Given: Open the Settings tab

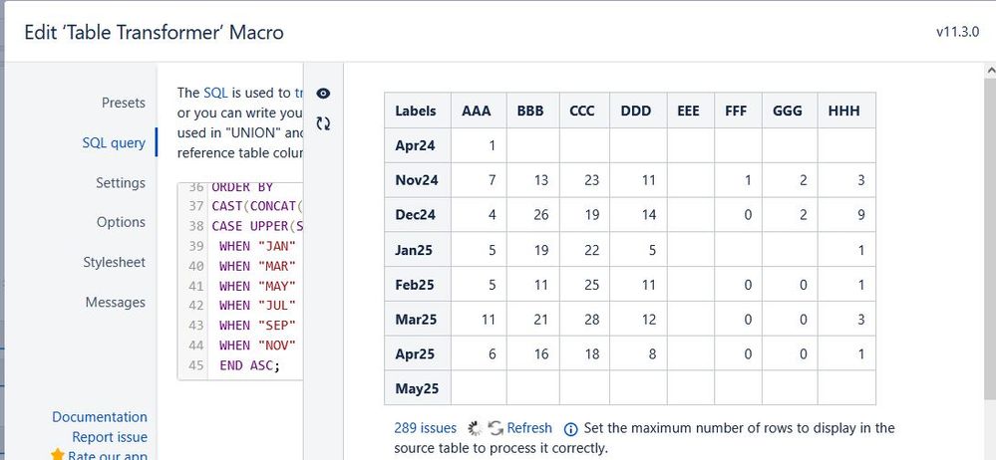Looking at the screenshot, I should [121, 183].
